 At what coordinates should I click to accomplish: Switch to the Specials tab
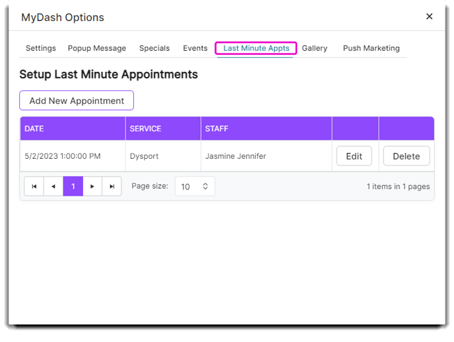[x=154, y=48]
